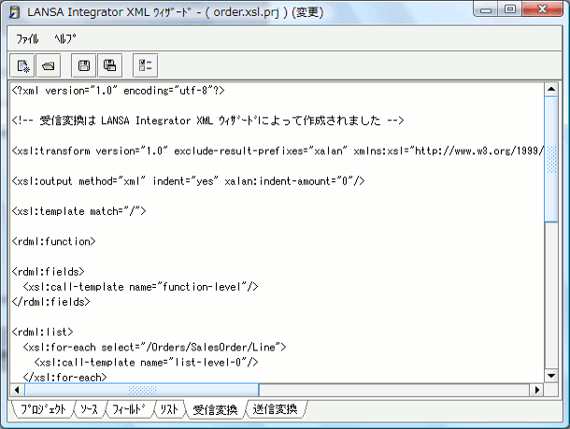Click the closing </rdml:fields> line
Image resolution: width=570 pixels, height=429 pixels.
50,302
